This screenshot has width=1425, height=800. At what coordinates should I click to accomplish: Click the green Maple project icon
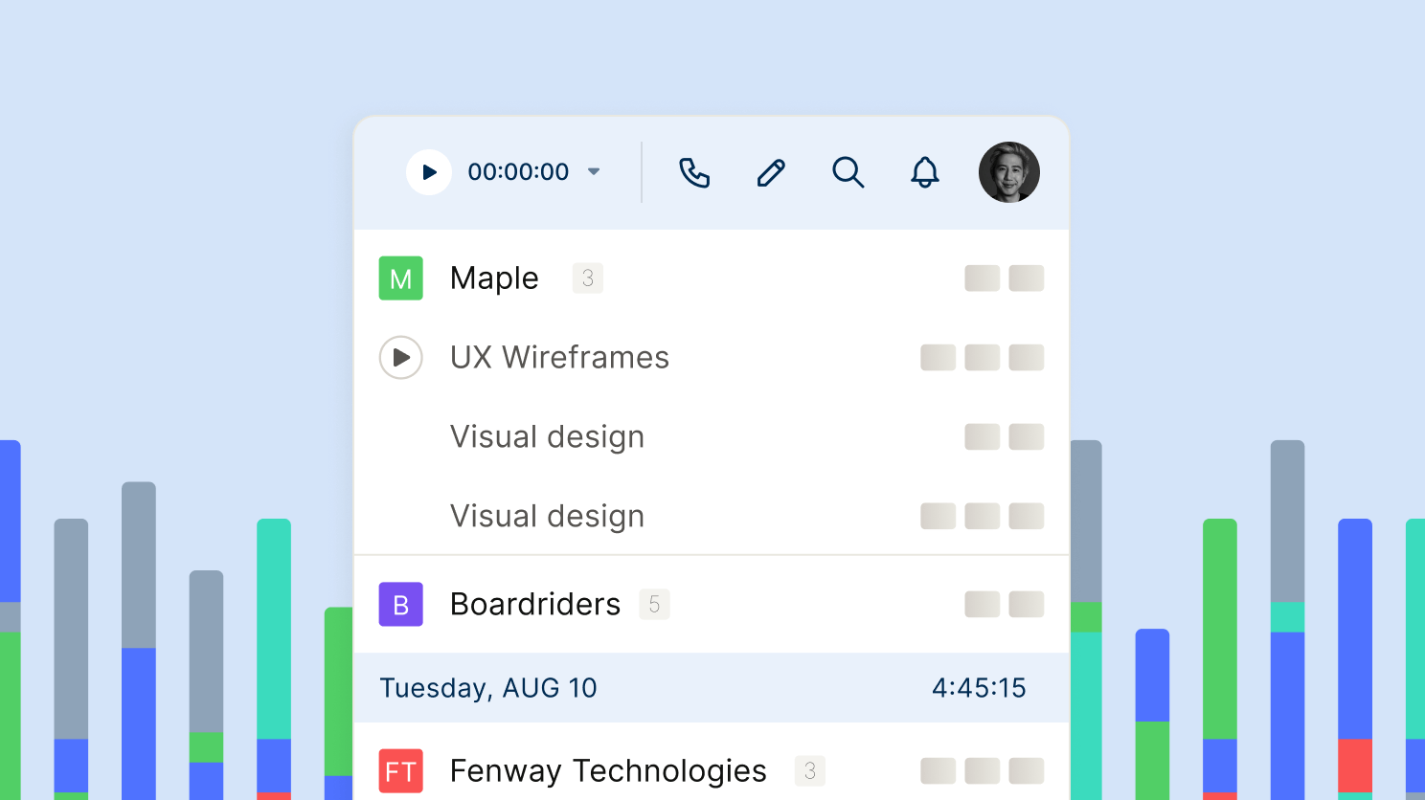400,278
